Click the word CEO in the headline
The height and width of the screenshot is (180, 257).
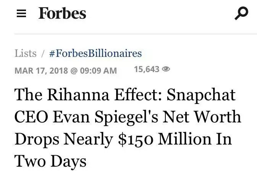[31, 117]
